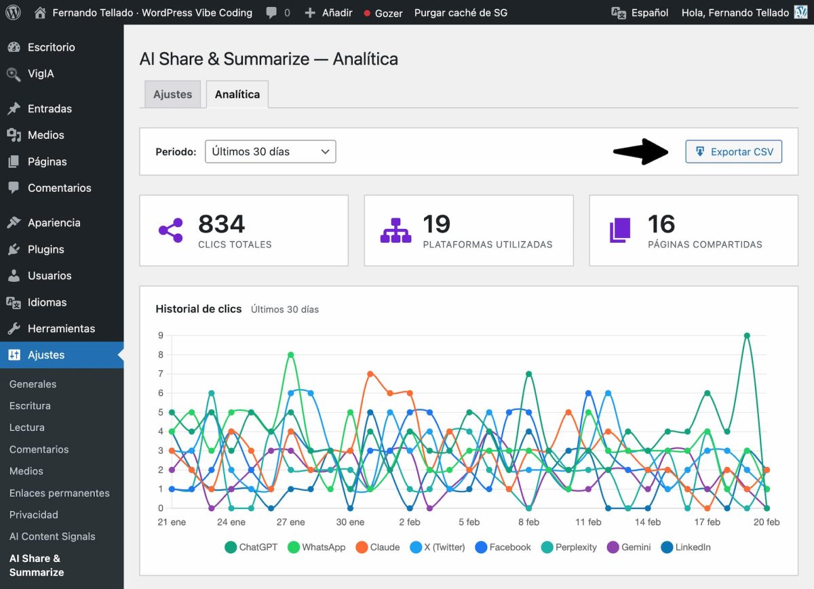Open the Entradas menu item

(62, 108)
